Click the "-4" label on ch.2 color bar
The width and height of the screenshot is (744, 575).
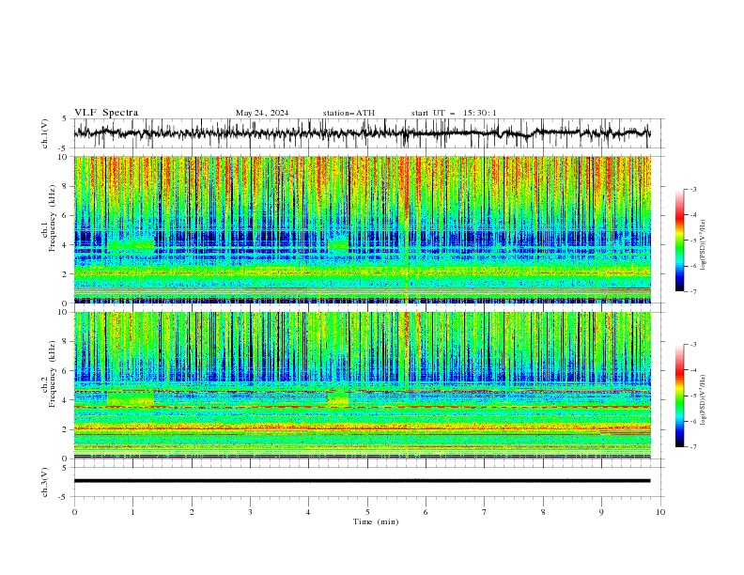(x=692, y=370)
